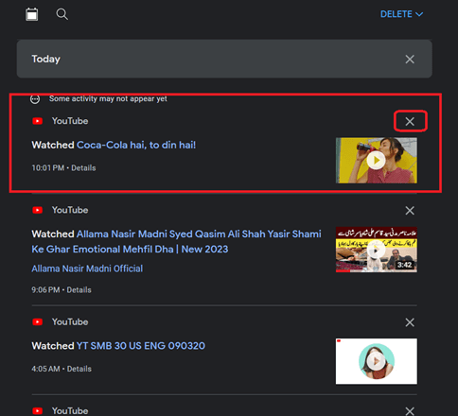Open the calendar date filter icon

pos(32,14)
